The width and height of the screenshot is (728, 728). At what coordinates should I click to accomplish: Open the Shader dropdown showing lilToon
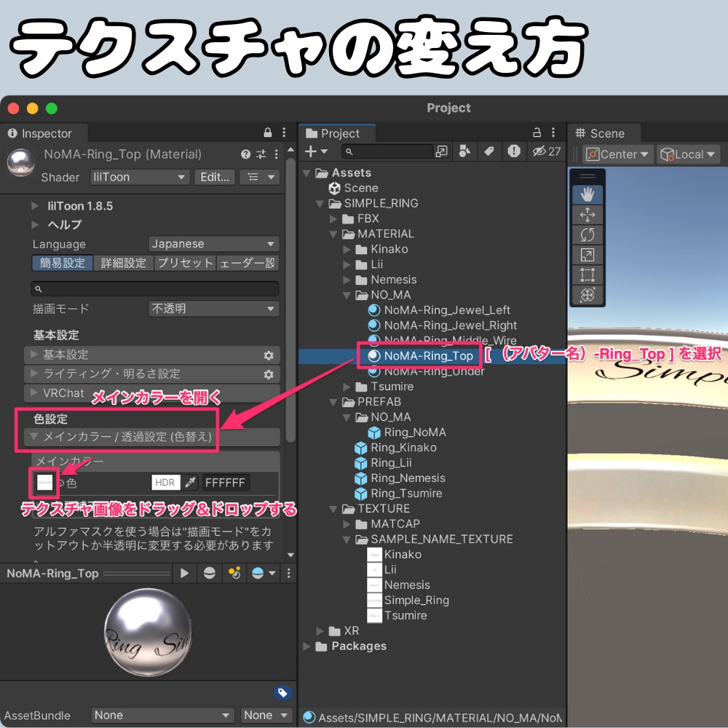click(139, 177)
